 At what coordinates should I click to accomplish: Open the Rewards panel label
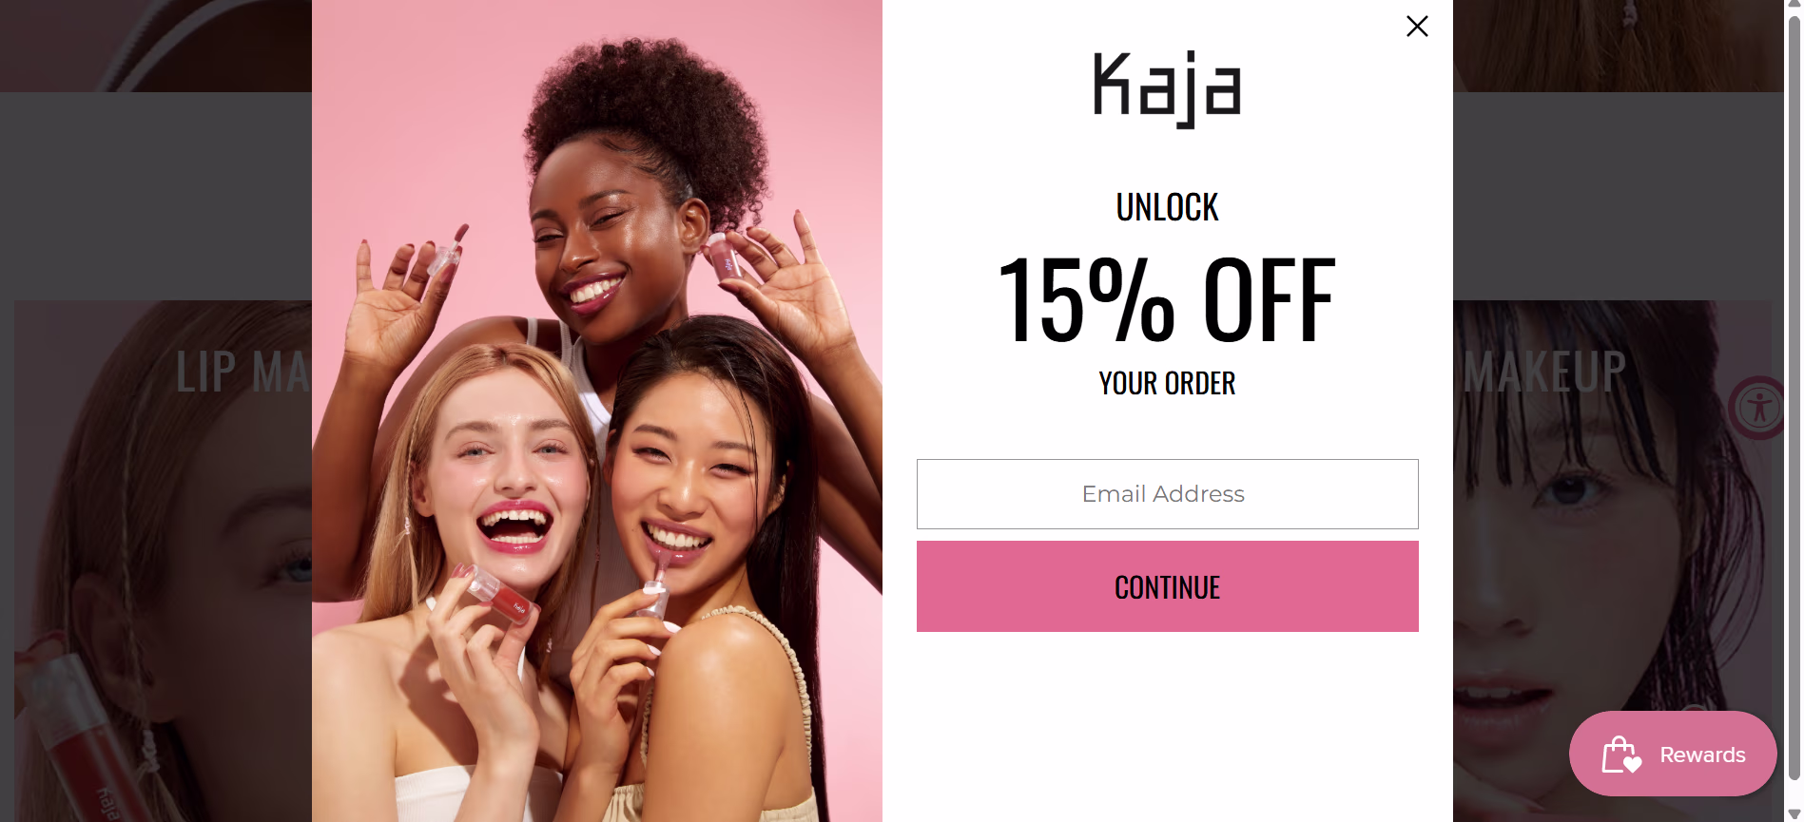1702,755
